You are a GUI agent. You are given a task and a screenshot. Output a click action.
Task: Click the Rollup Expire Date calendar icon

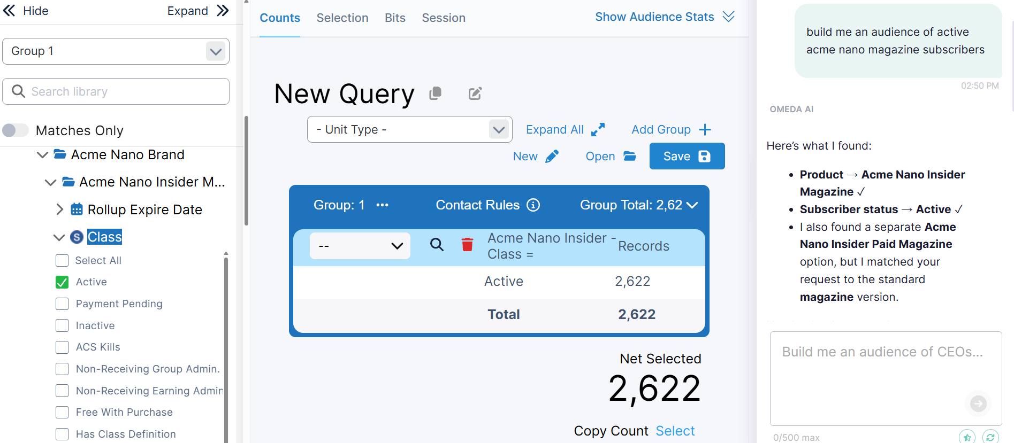tap(77, 209)
